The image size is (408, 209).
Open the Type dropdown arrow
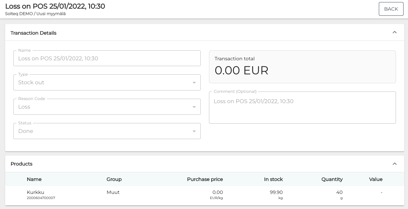coord(194,83)
